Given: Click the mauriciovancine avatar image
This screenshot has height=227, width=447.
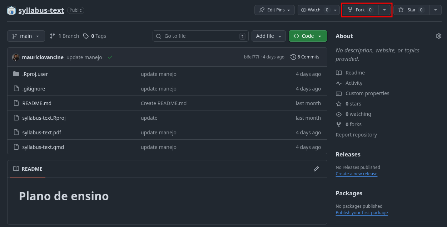Looking at the screenshot, I should 16,57.
